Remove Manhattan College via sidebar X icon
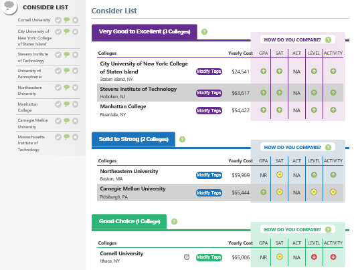 [75, 104]
